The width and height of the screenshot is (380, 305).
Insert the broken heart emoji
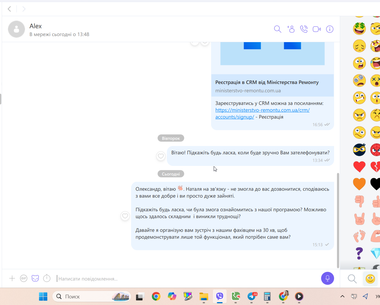pos(375,166)
